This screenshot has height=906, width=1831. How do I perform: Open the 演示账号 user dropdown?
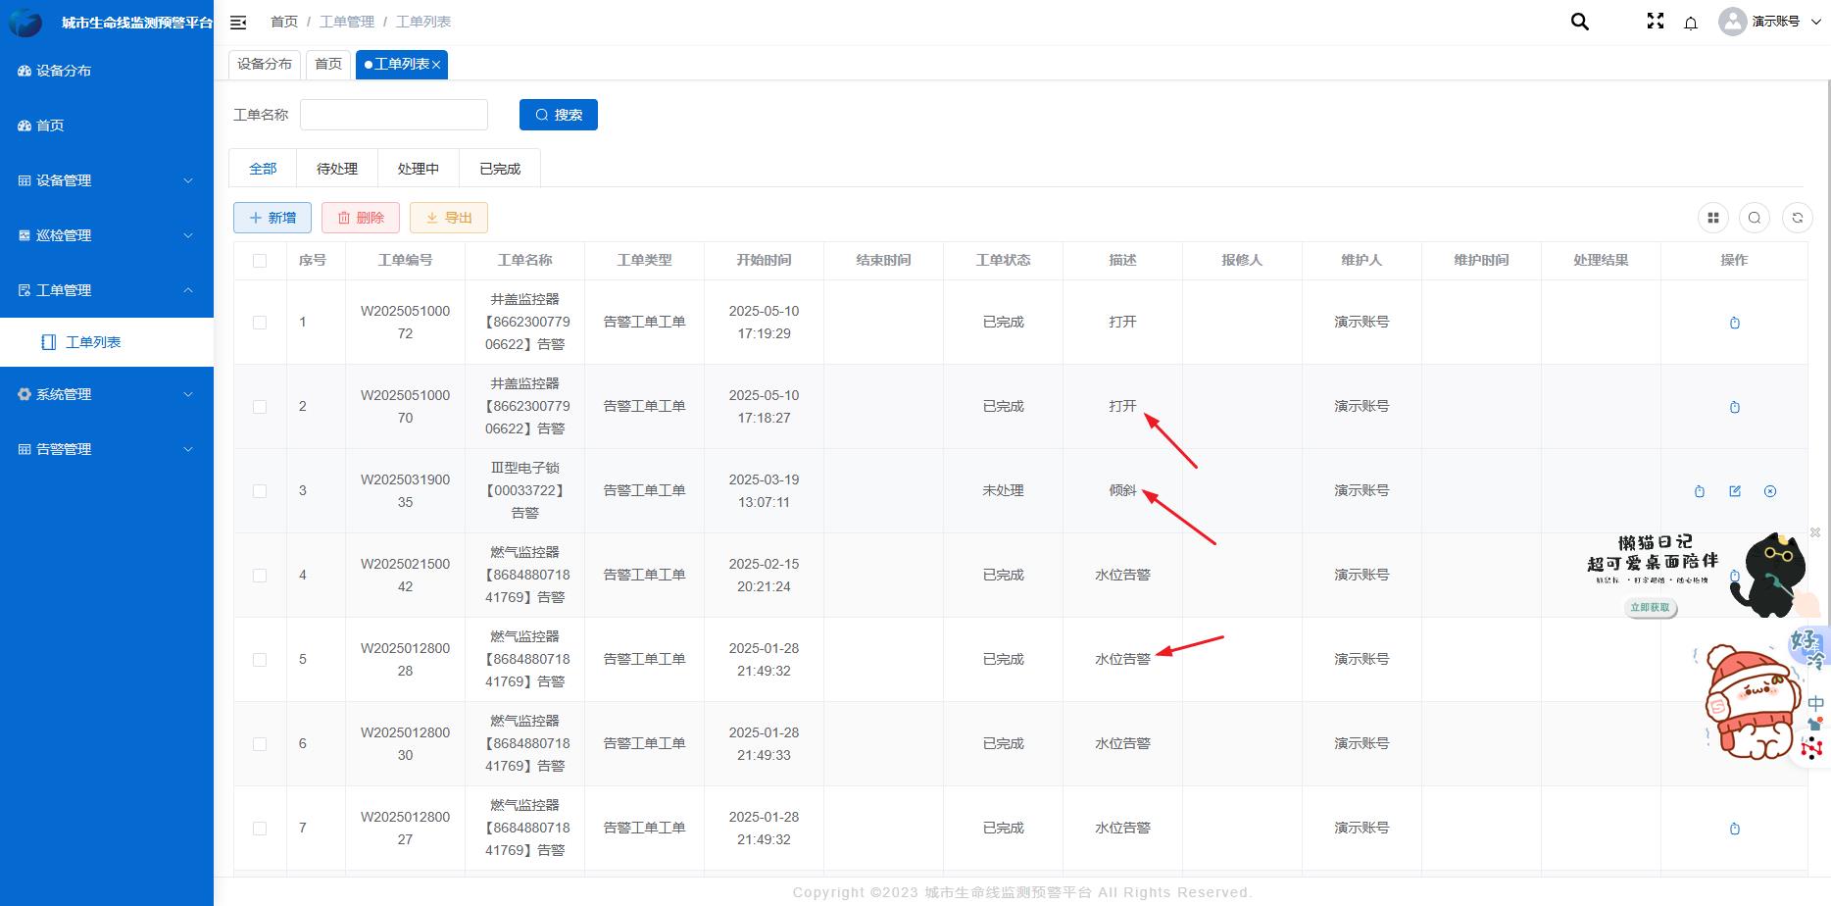click(x=1770, y=22)
